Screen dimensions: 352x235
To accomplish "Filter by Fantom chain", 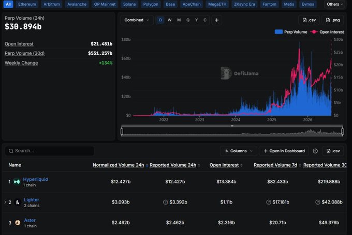I will 269,4.
